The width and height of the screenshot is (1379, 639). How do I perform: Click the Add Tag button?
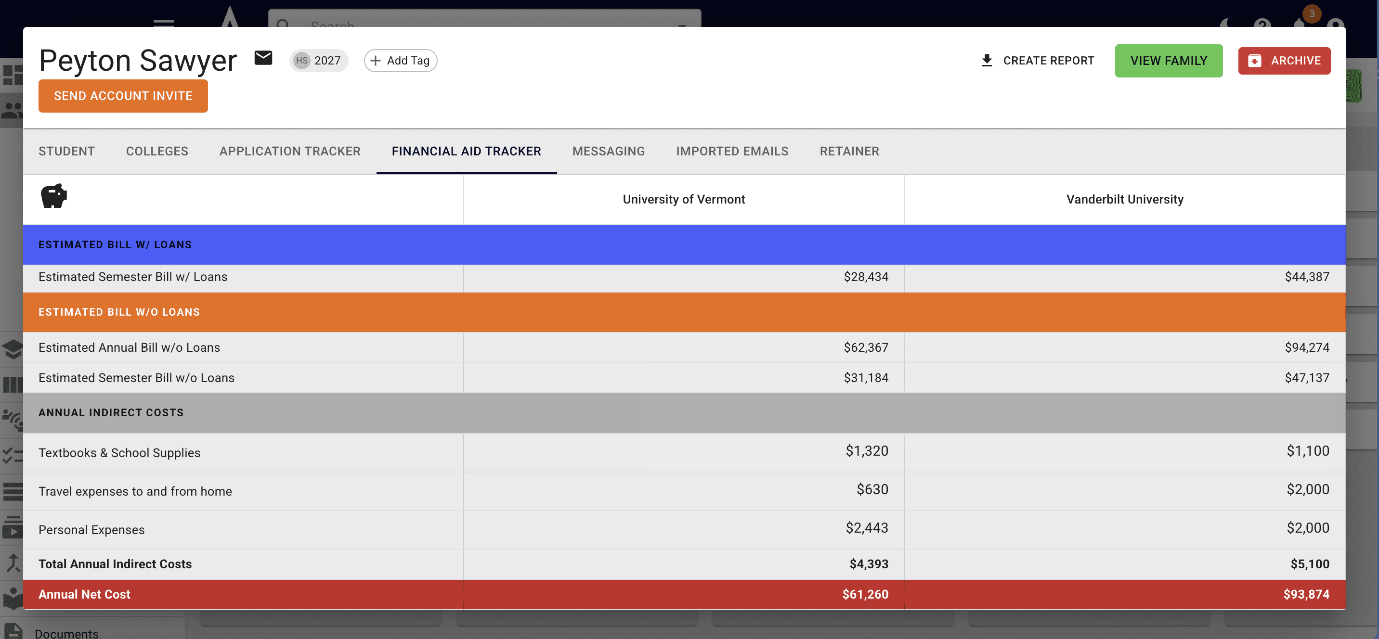point(401,61)
